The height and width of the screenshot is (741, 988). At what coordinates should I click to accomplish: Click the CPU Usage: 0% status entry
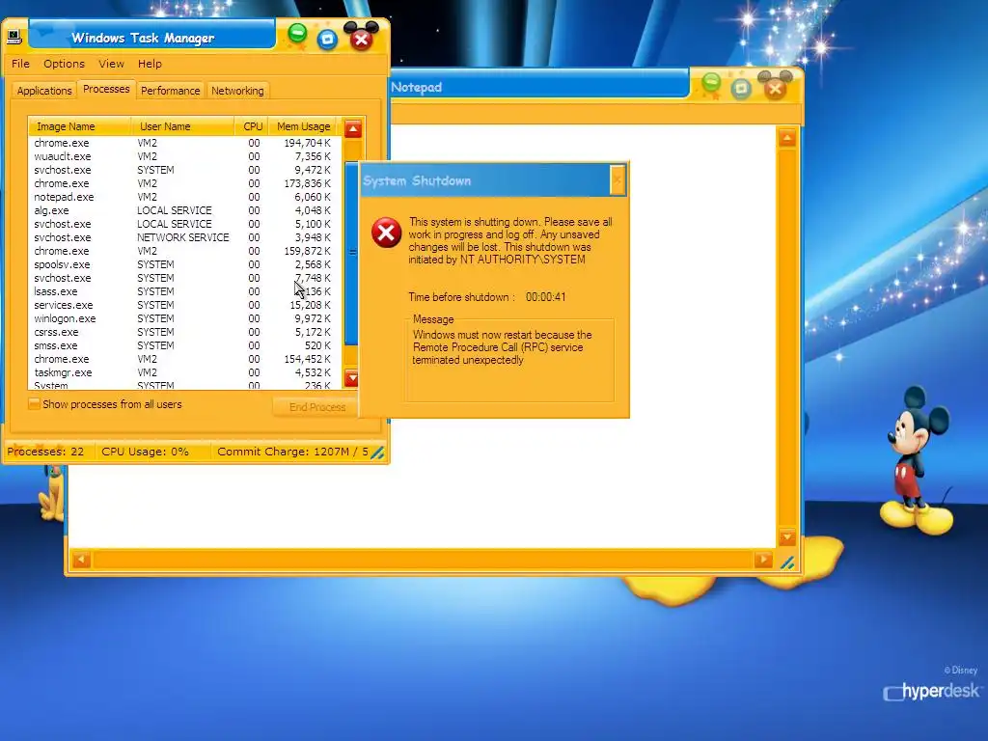tap(145, 452)
